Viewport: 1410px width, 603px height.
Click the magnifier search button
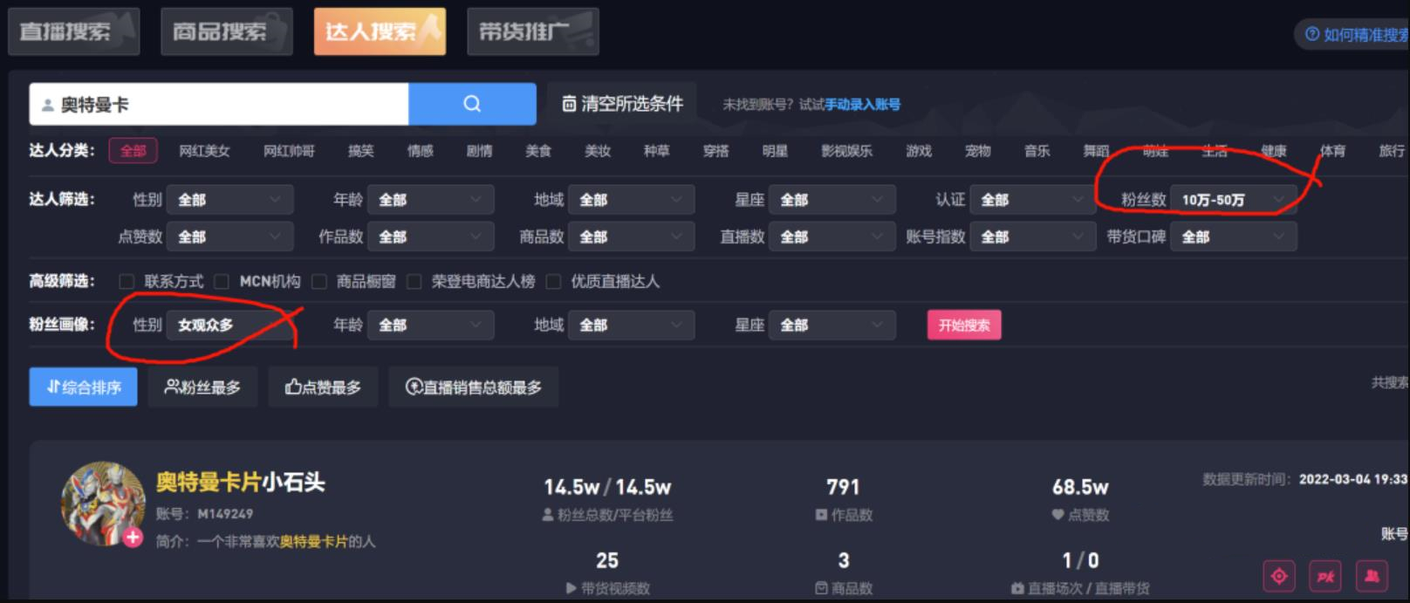point(472,104)
